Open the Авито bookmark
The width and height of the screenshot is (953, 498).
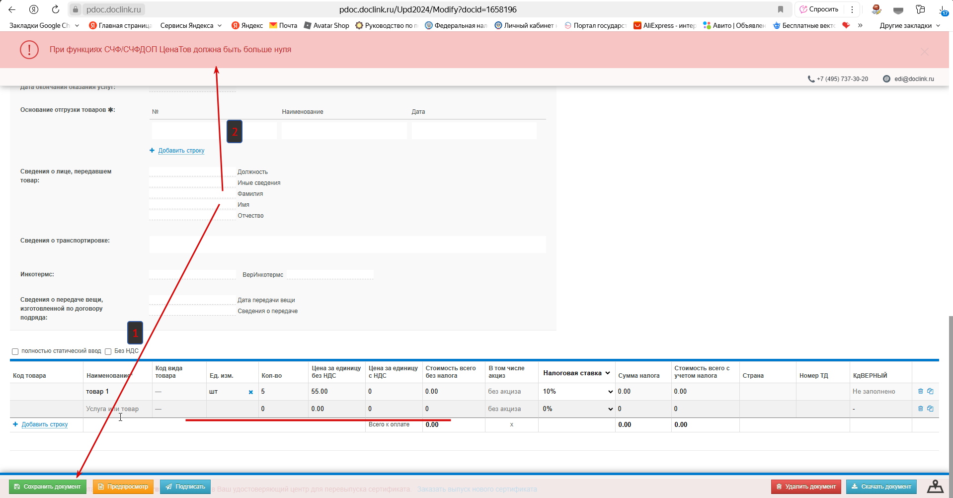[734, 25]
